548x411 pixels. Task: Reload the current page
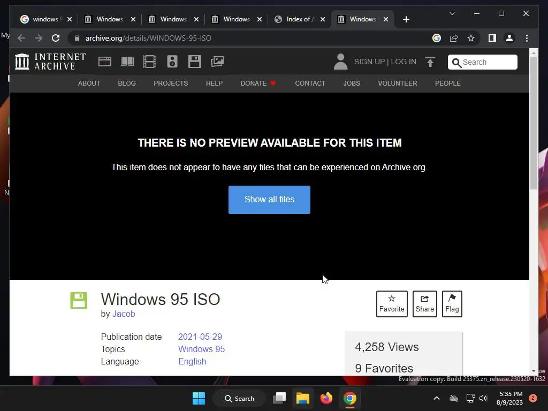[x=56, y=38]
